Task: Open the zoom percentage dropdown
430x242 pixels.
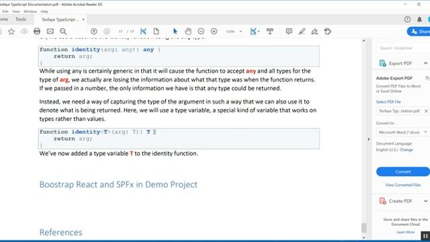Action: click(x=241, y=32)
